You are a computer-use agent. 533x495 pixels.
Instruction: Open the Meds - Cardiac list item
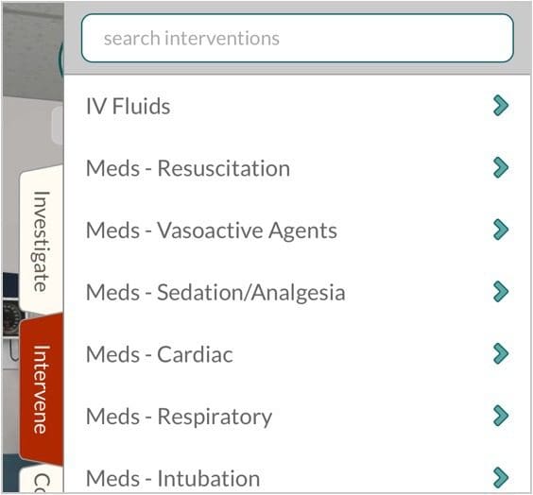pos(297,354)
